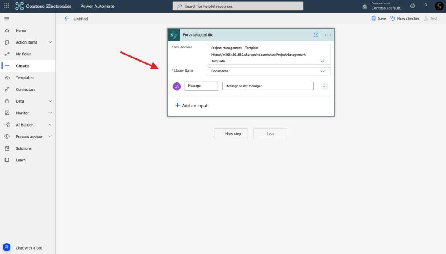446x254 pixels.
Task: Expand the Action items section
Action: click(x=50, y=42)
